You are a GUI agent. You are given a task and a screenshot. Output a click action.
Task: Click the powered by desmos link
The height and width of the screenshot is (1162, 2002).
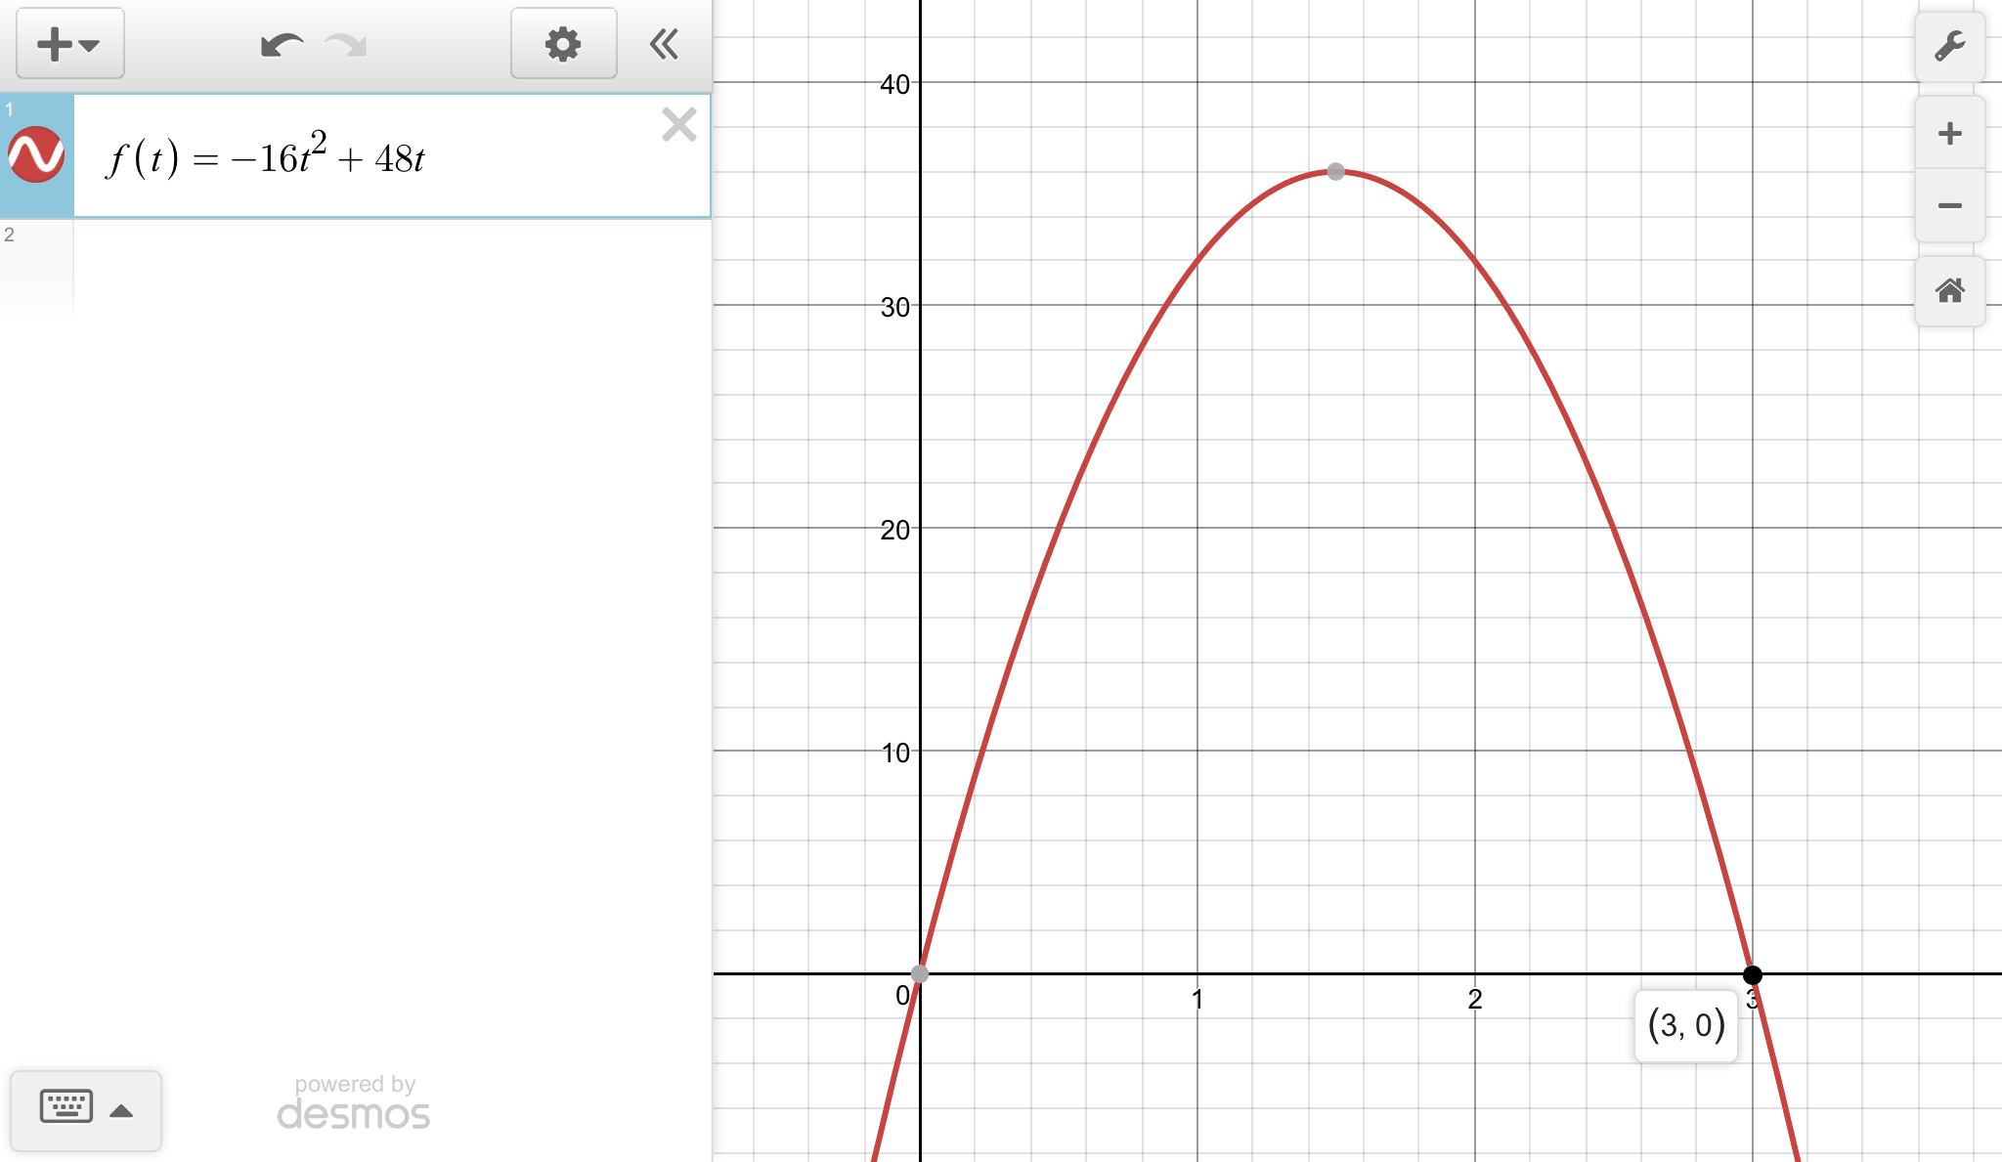pyautogui.click(x=354, y=1102)
